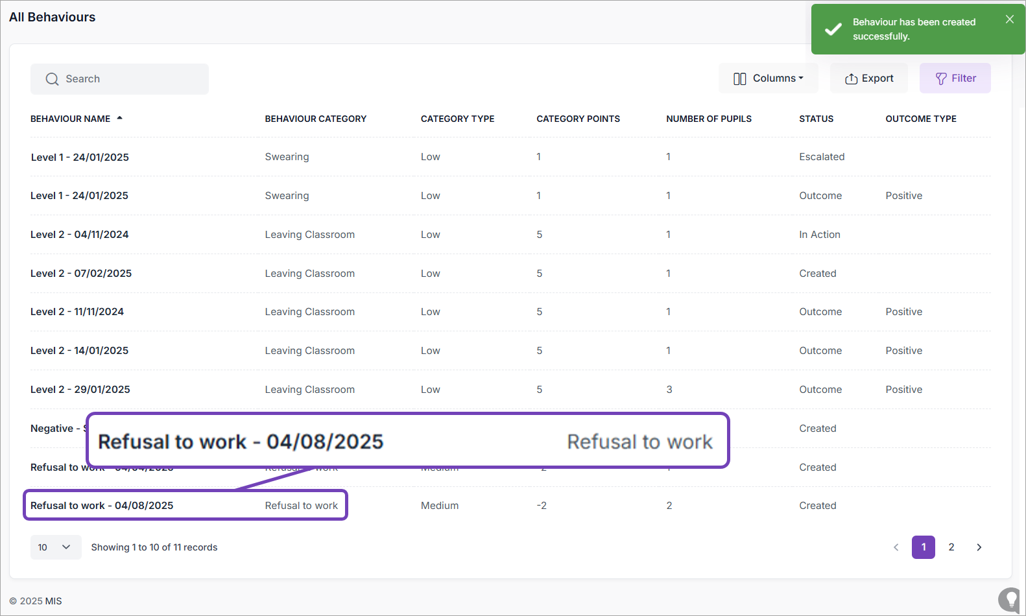The height and width of the screenshot is (616, 1026).
Task: Expand the page size selector showing 10
Action: tap(55, 547)
